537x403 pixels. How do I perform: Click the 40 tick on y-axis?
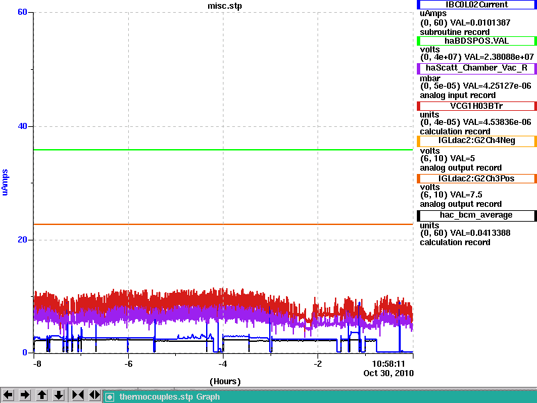point(22,126)
